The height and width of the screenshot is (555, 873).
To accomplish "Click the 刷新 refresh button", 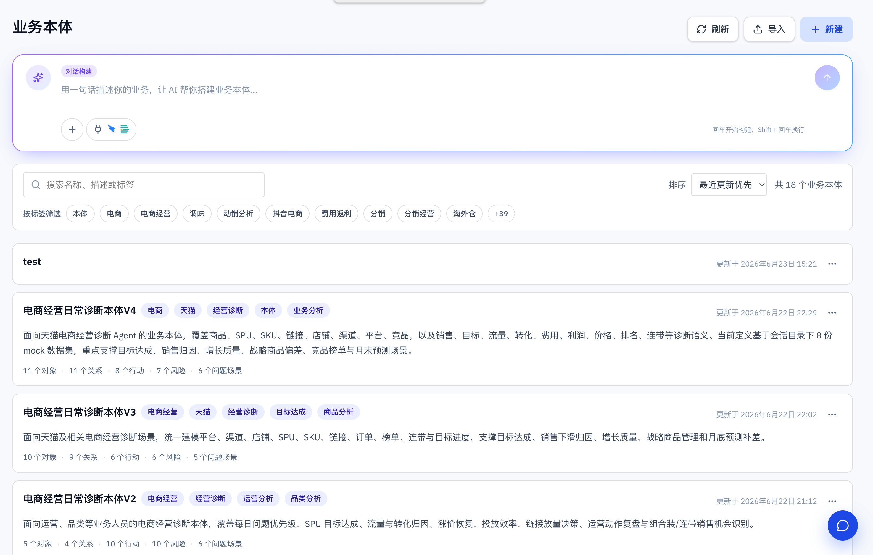I will pos(713,29).
